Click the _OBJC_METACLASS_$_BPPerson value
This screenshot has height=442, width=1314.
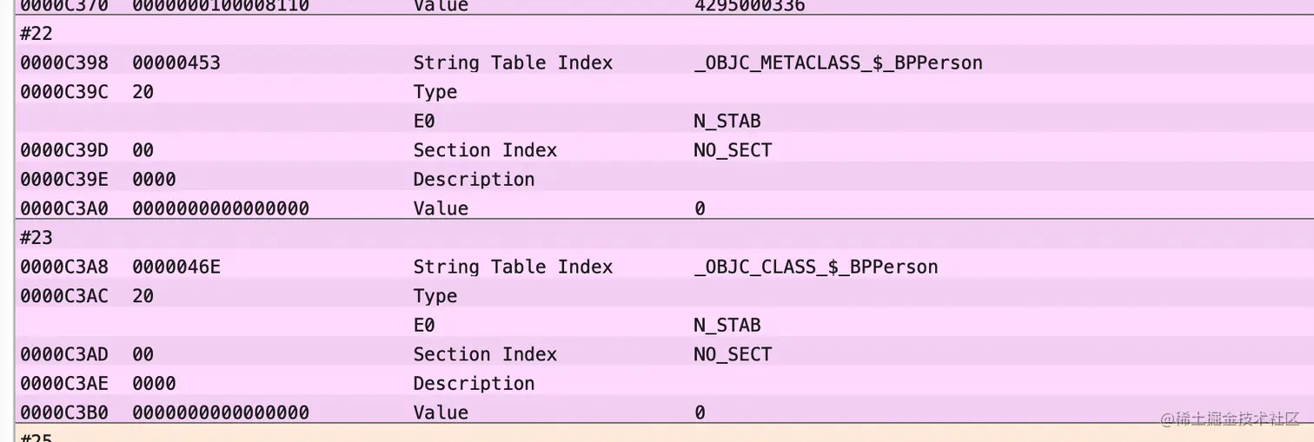(838, 63)
